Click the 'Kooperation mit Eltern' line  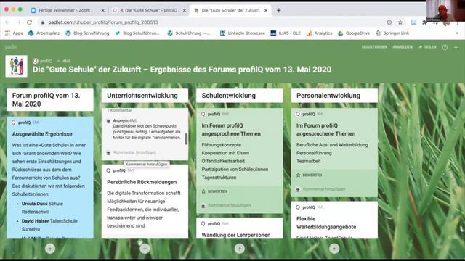(225, 153)
